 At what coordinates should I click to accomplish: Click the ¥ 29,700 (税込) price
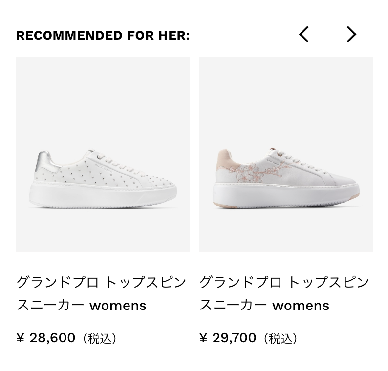[x=248, y=338]
